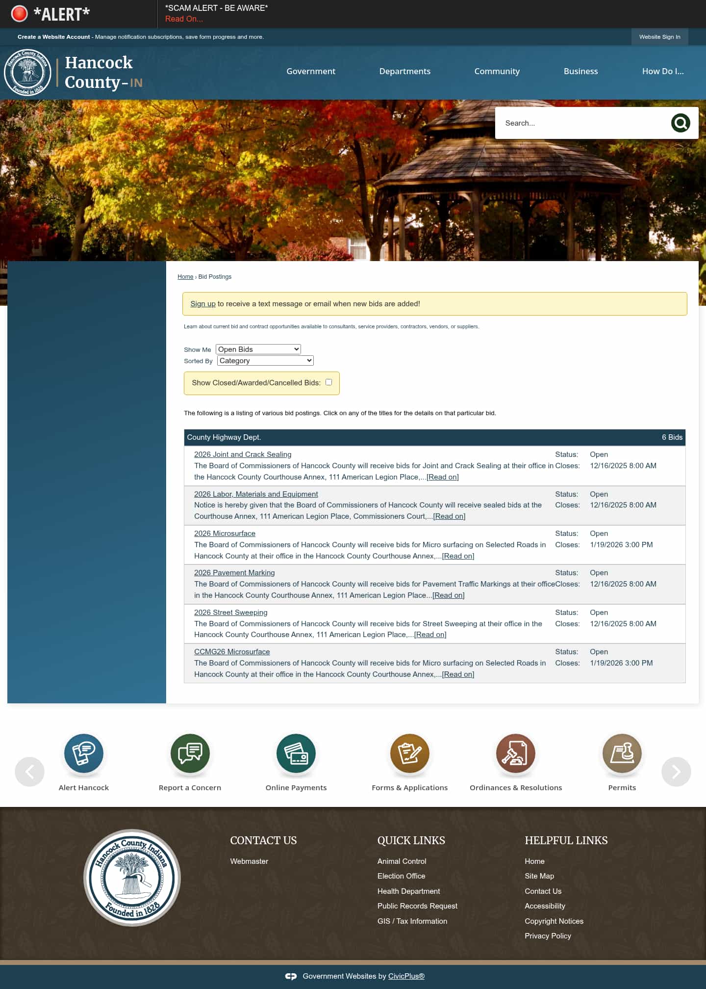Open Hancock County seal logo in header
Screen dimensions: 706x989
(27, 72)
